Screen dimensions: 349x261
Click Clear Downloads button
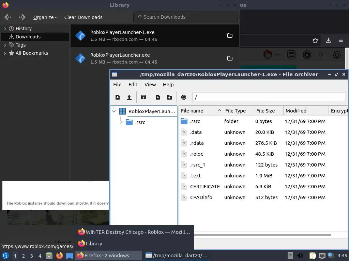(x=83, y=17)
